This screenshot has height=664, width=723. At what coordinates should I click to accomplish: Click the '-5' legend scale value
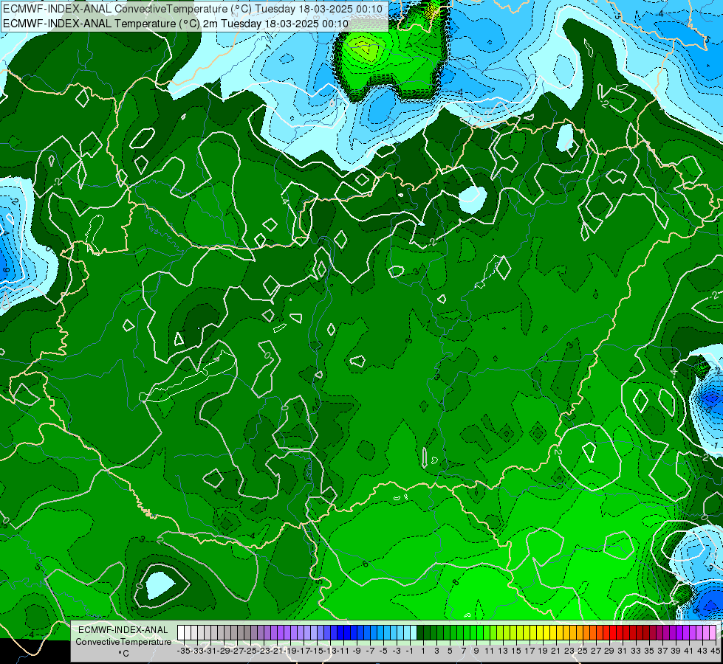click(383, 651)
